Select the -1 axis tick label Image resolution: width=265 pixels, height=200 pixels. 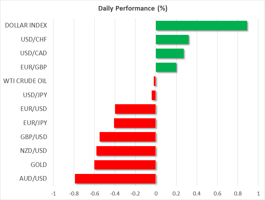point(53,194)
